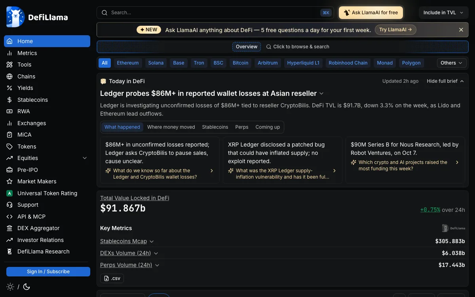Image resolution: width=475 pixels, height=297 pixels.
Task: Select the Stablecoins brief tab
Action: (215, 127)
